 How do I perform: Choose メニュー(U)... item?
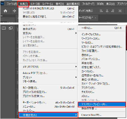(x=48, y=107)
